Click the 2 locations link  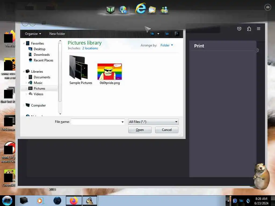point(90,48)
